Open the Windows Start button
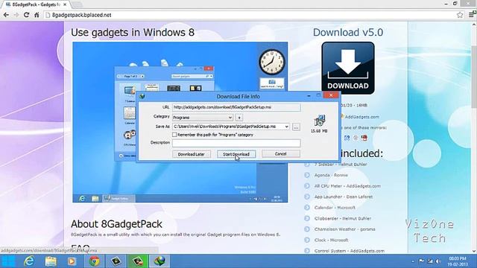Screen dimensions: 477x268 (x=8, y=261)
